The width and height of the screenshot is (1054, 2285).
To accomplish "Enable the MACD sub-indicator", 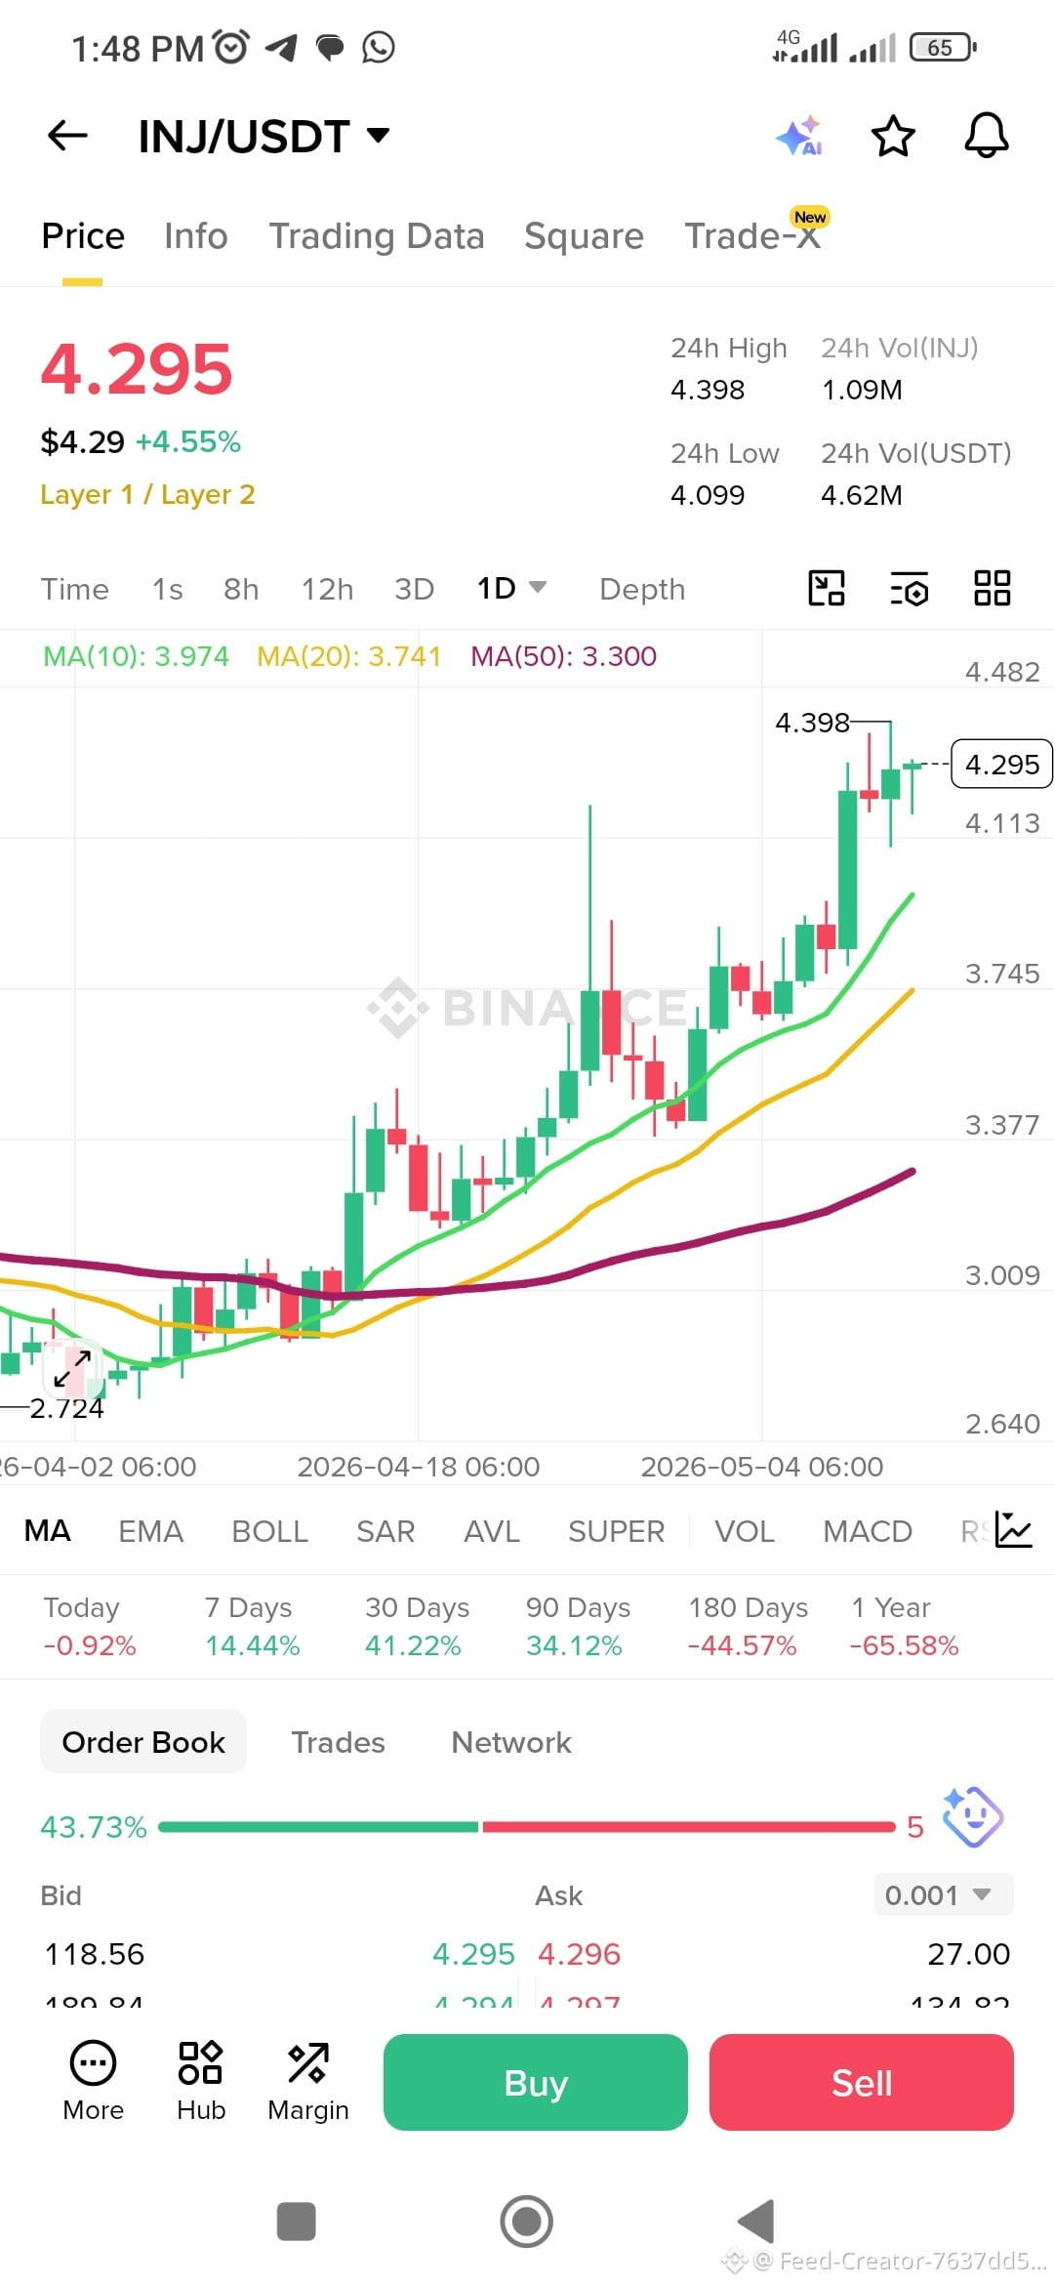I will [x=868, y=1530].
